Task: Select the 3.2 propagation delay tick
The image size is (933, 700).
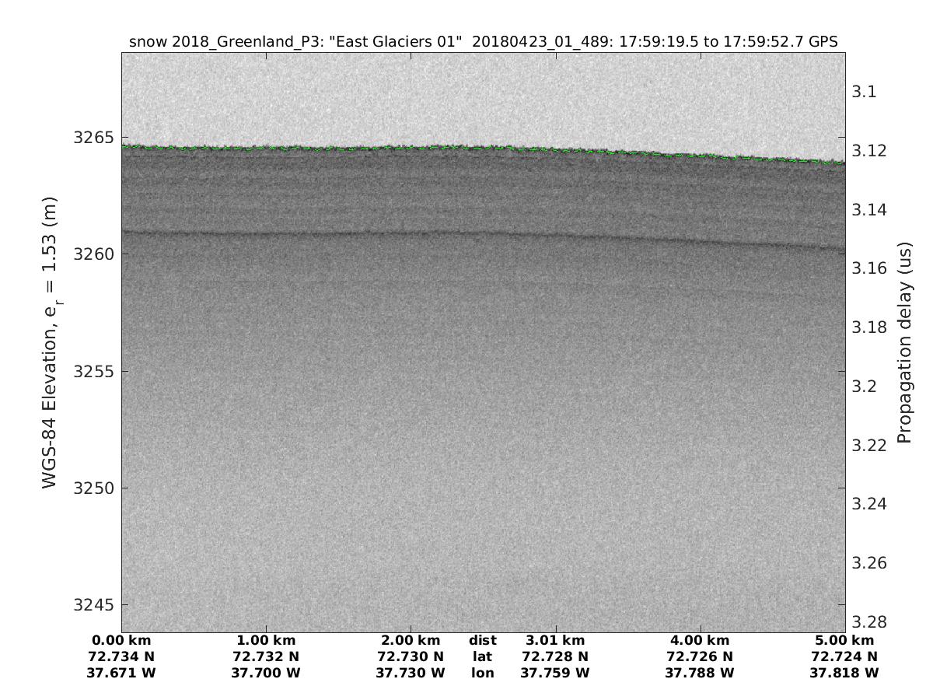Action: [865, 387]
